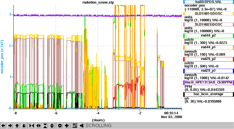Viewport: 234px width, 129px height.
Task: Click the encoder_pos (x 1e7) axis label
Action: pyautogui.click(x=2, y=57)
